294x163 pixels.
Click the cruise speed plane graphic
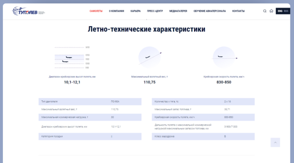(x=225, y=57)
